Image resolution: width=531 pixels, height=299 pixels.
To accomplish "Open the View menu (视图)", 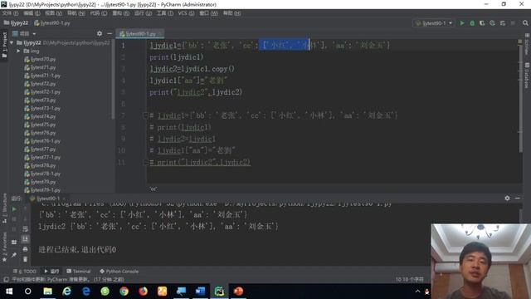I will (53, 13).
